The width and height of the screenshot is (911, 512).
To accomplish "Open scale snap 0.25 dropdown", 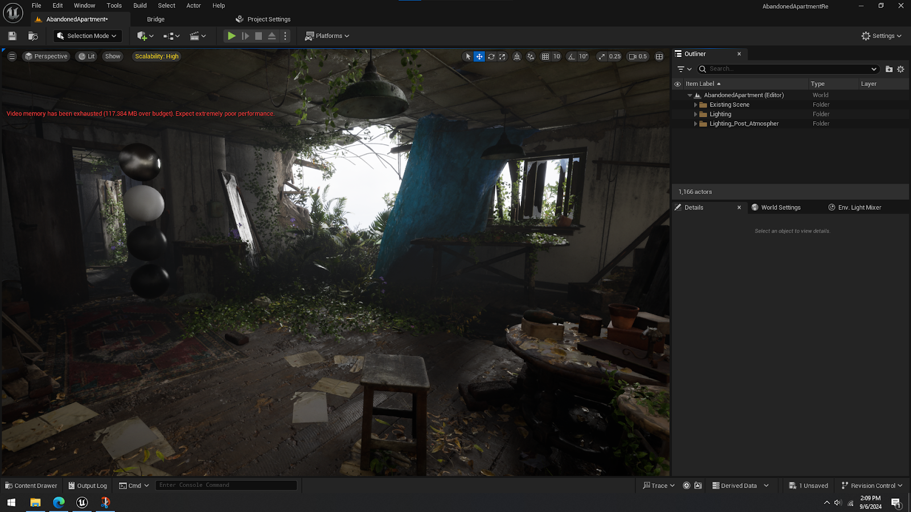I will (615, 56).
